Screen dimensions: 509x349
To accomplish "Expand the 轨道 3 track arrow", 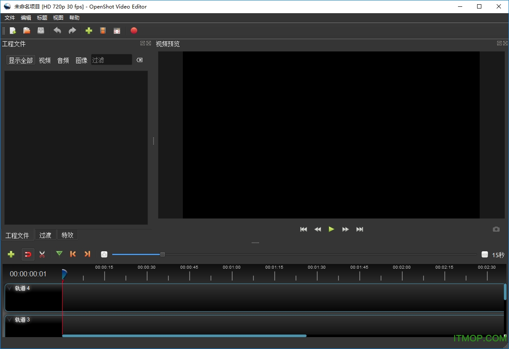I will 10,320.
